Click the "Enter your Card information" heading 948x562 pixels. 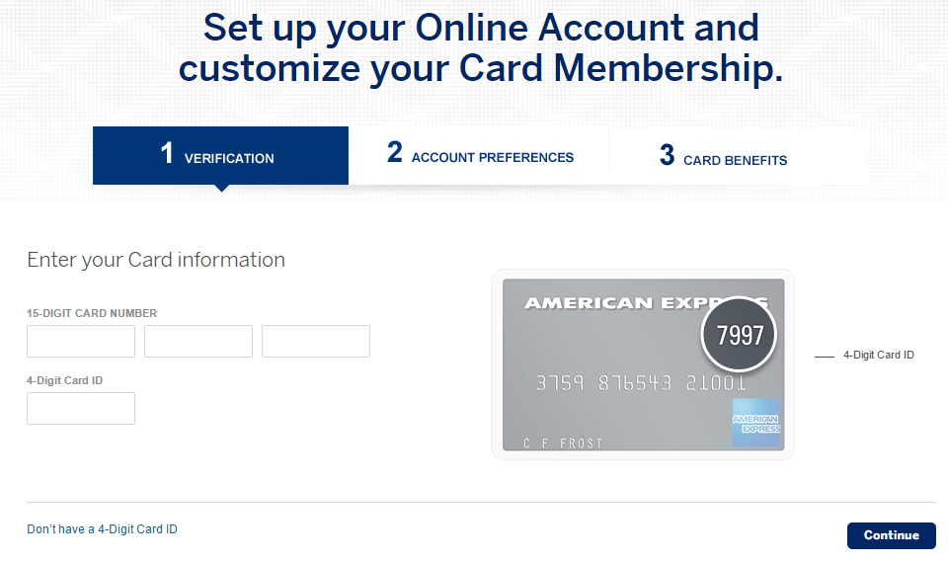click(156, 260)
